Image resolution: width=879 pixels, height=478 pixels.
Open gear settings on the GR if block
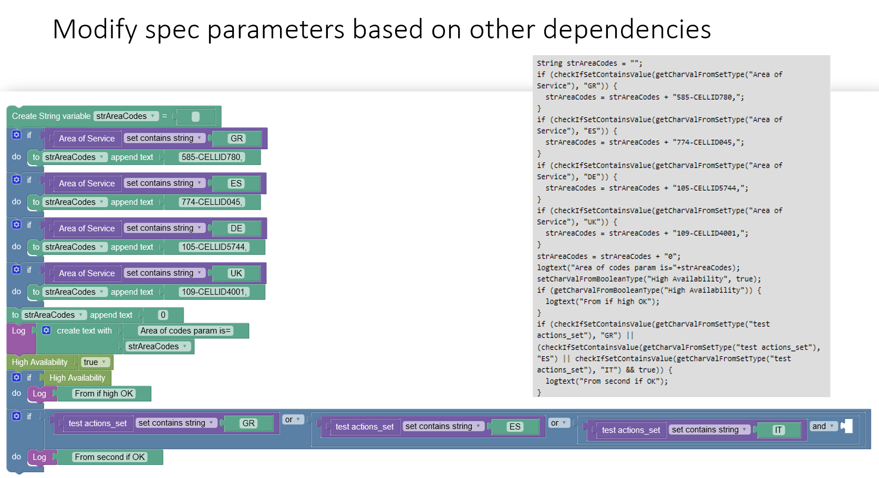pos(16,135)
